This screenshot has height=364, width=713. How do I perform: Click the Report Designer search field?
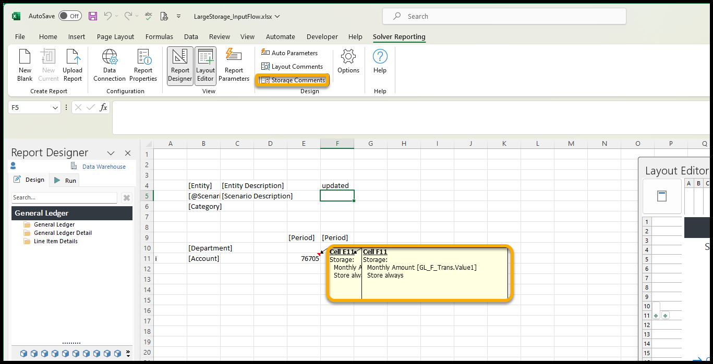[x=64, y=198]
